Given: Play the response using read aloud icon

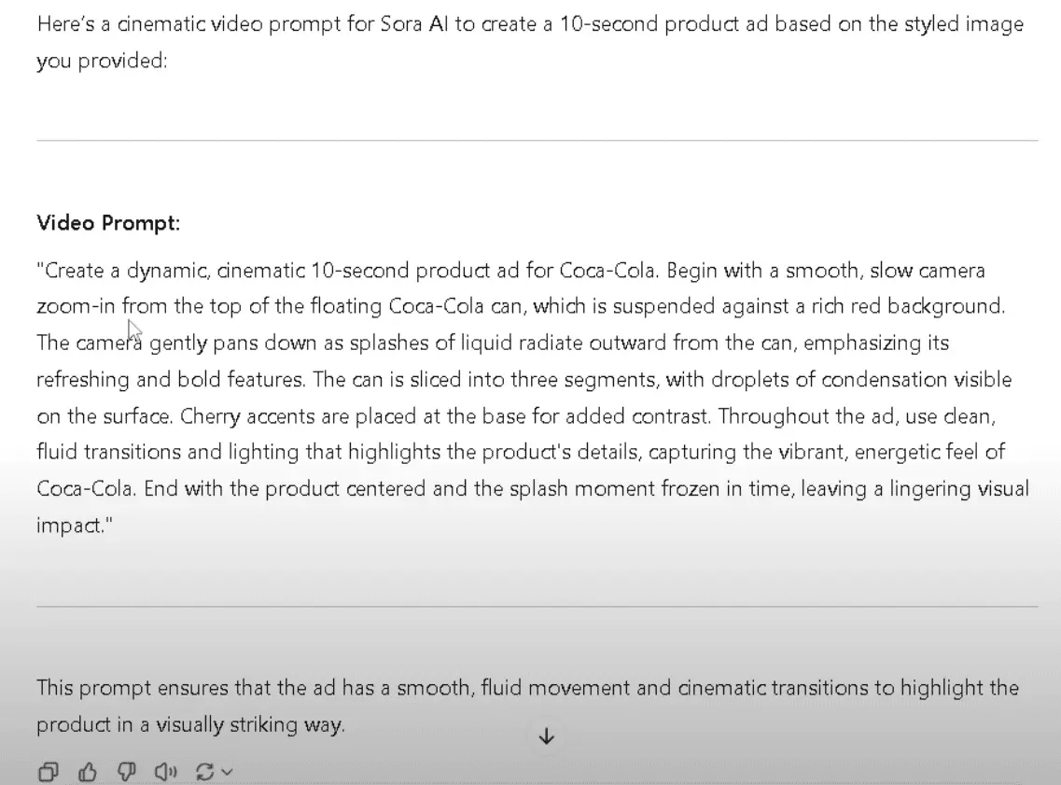Looking at the screenshot, I should point(166,771).
